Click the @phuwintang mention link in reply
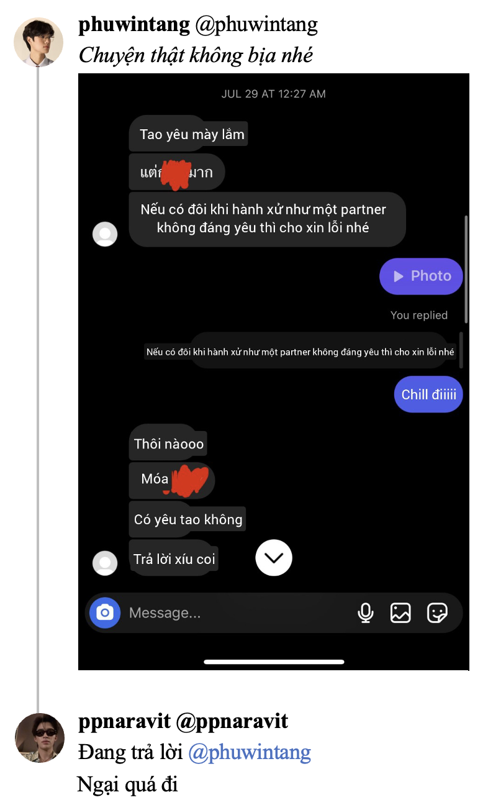Image resolution: width=488 pixels, height=810 pixels. point(250,752)
